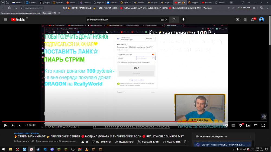Click the magnifier search button
The image size is (271, 152).
(174, 20)
